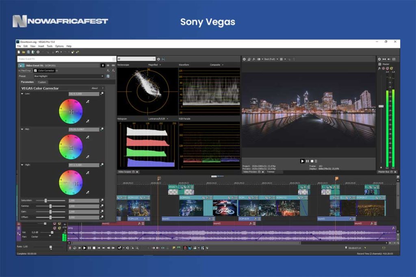Click the Master volume fader handle

tap(381, 106)
